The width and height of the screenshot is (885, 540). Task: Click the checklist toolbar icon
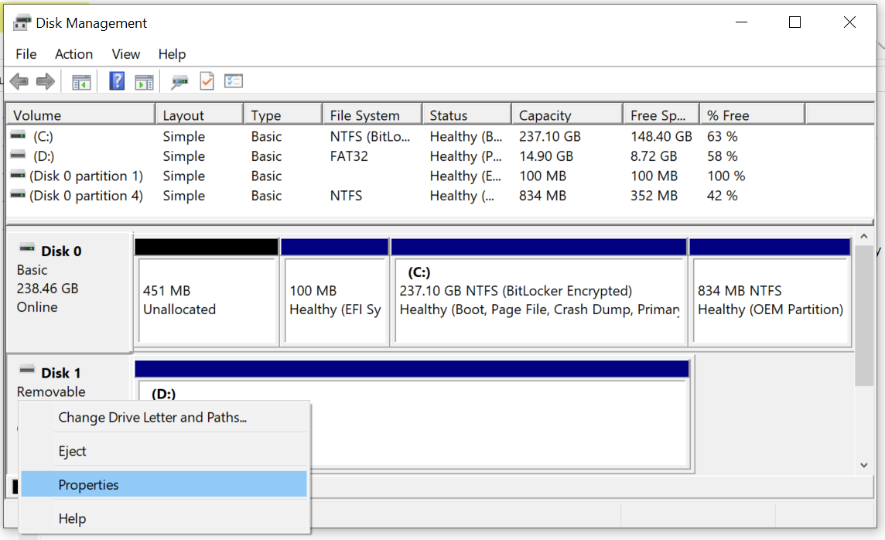coord(233,80)
